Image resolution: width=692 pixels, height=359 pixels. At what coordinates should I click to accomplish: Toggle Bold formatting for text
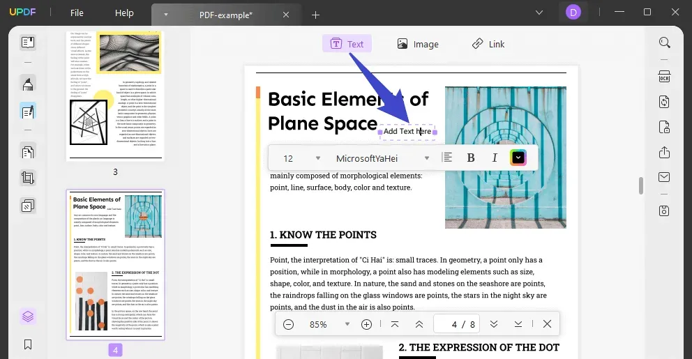(470, 158)
